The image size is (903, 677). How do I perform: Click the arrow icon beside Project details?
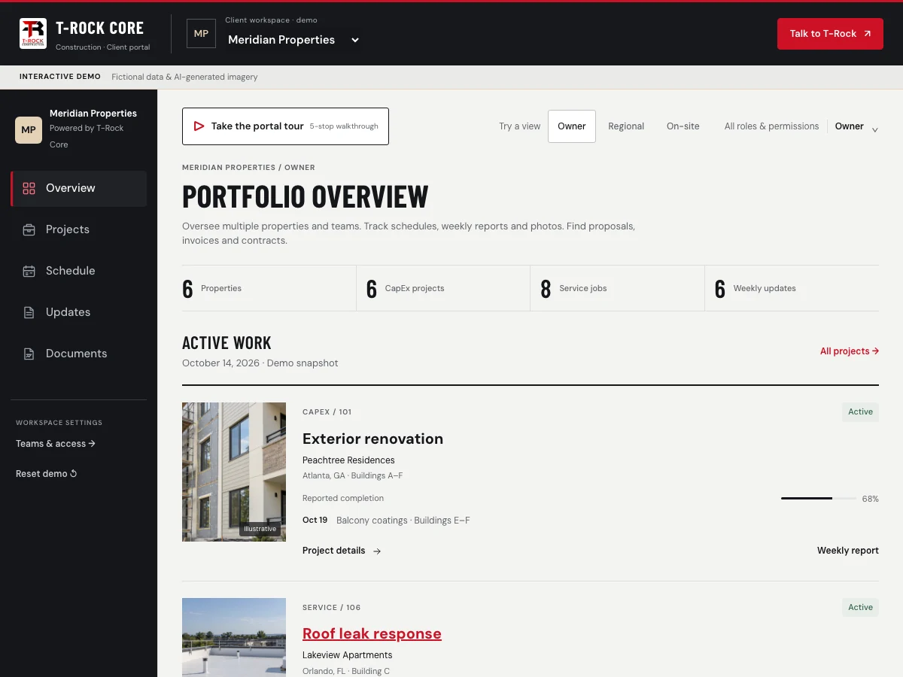point(377,551)
